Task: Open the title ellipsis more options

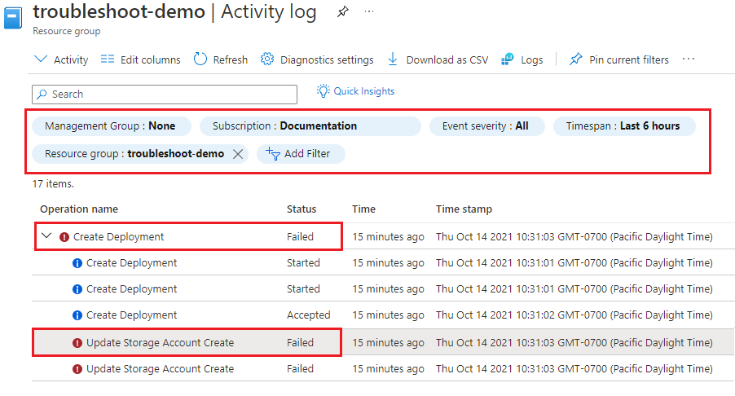Action: (369, 13)
